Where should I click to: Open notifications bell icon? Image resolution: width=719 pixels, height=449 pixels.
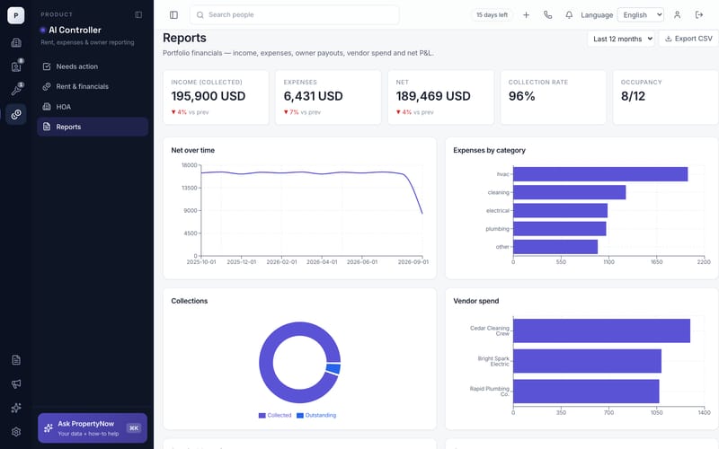pyautogui.click(x=569, y=15)
